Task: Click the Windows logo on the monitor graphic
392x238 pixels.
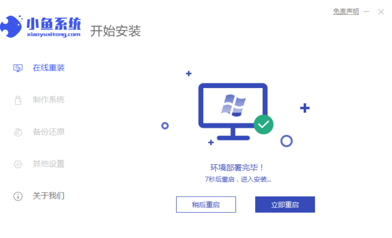Action: [x=233, y=105]
